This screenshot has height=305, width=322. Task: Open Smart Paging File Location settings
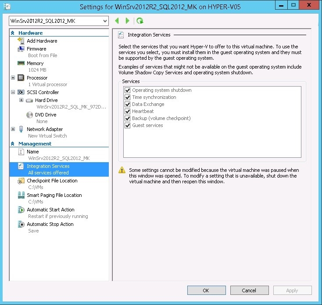tap(54, 195)
